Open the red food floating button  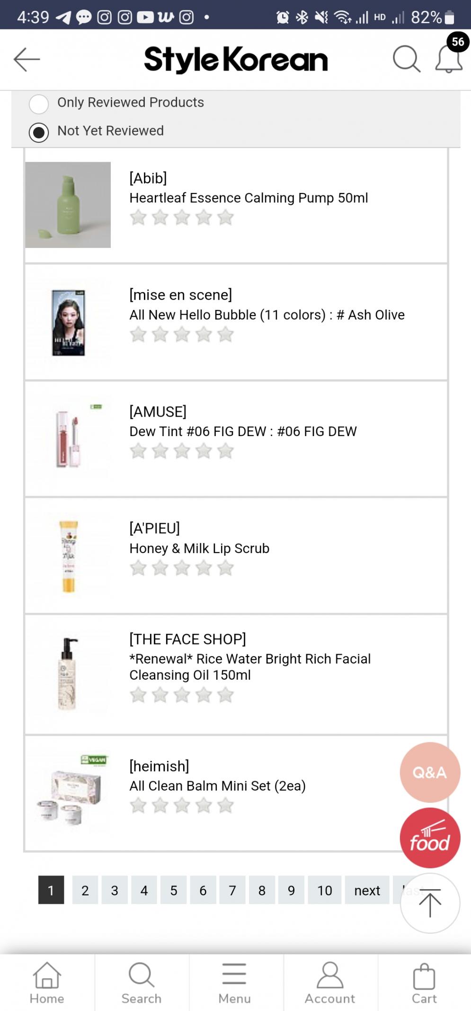point(429,838)
